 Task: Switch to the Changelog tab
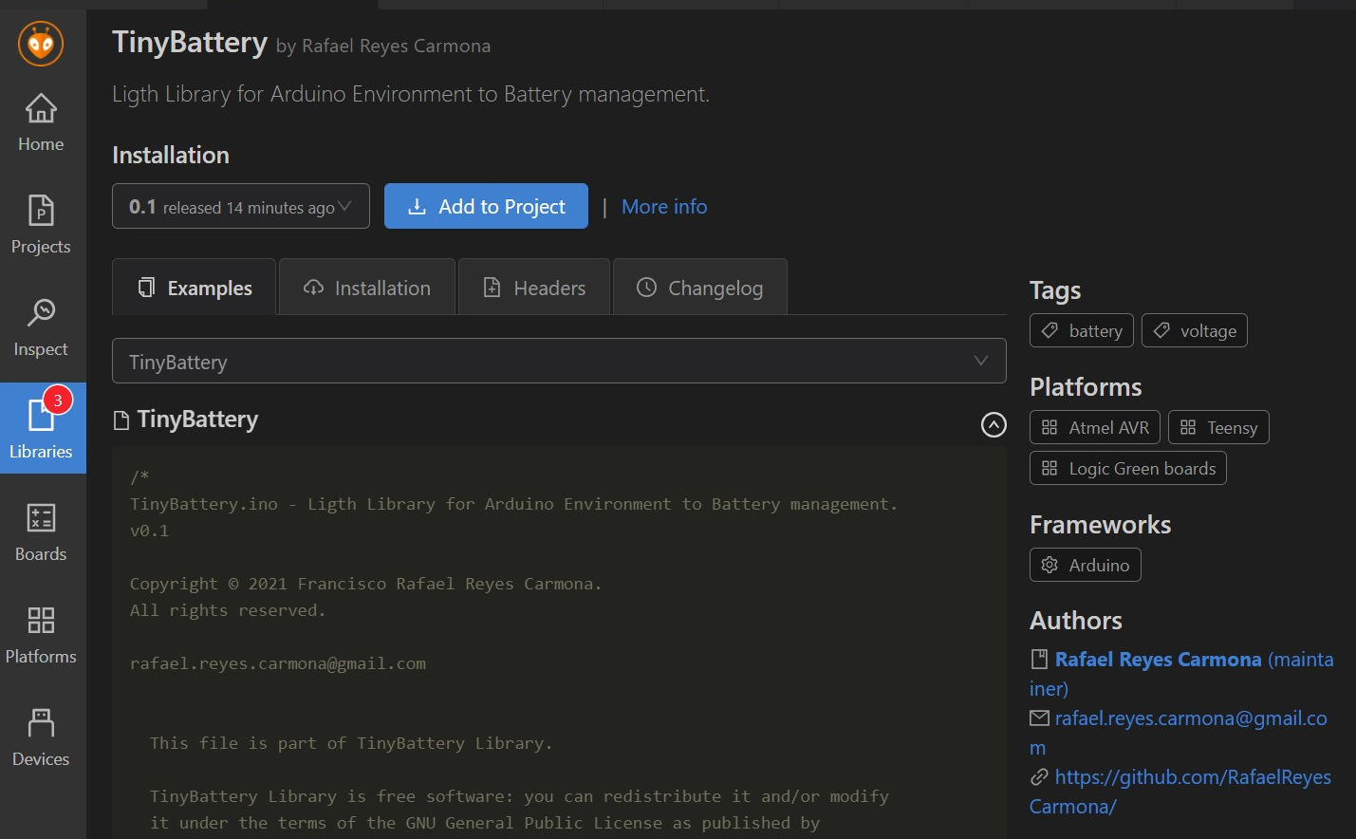click(x=700, y=288)
